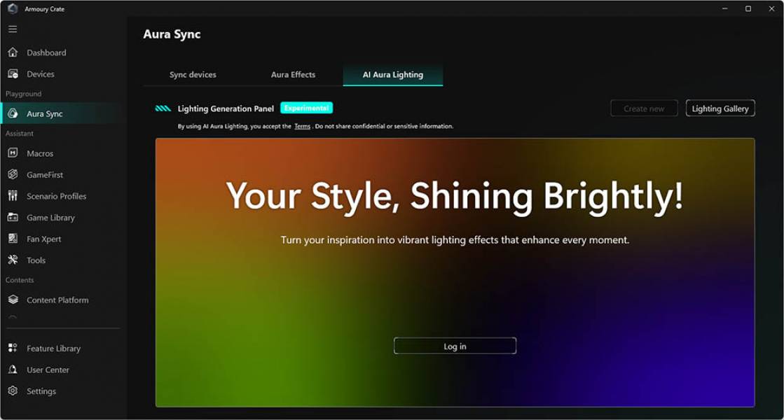Image resolution: width=784 pixels, height=420 pixels.
Task: Click the striped Lighting Generation Panel icon
Action: 163,108
